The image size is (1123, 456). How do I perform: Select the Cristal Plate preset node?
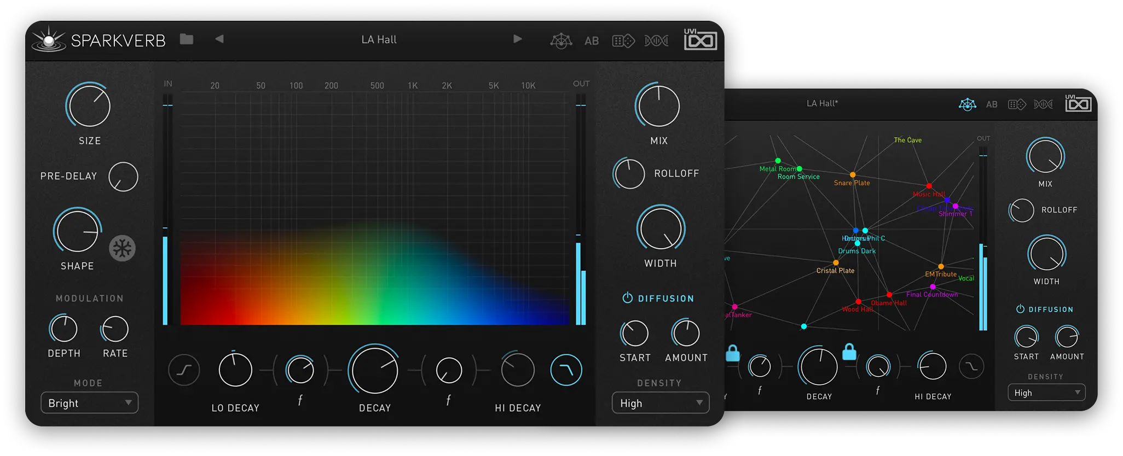(836, 263)
